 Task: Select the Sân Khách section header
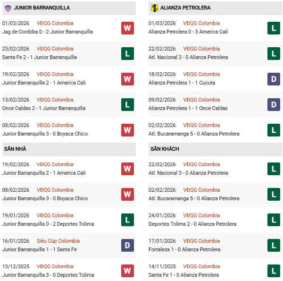[165, 149]
